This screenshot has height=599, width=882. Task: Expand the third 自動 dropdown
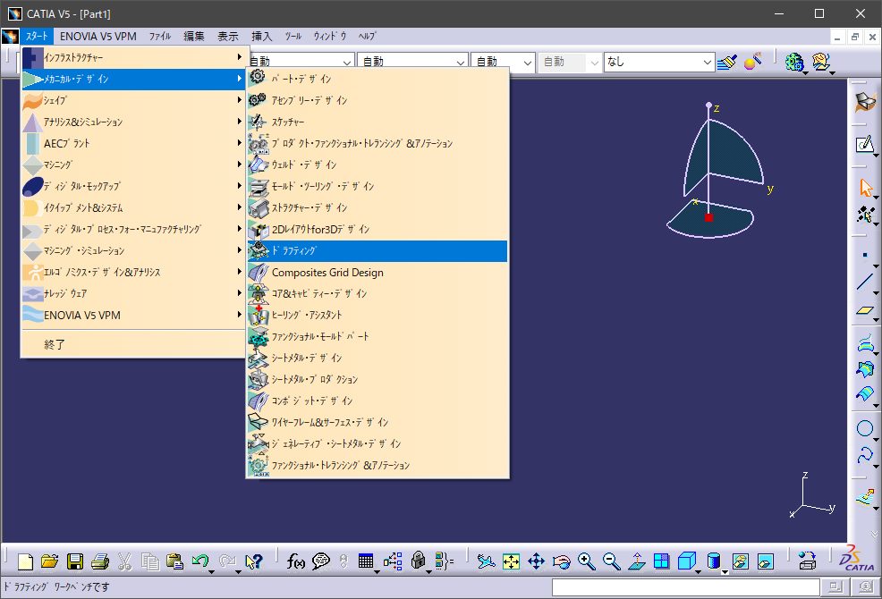pos(527,62)
